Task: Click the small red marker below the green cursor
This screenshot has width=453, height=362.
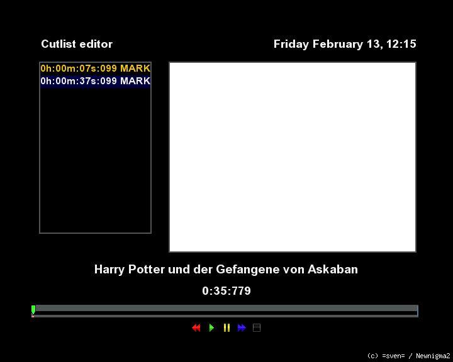Action: pos(33,315)
